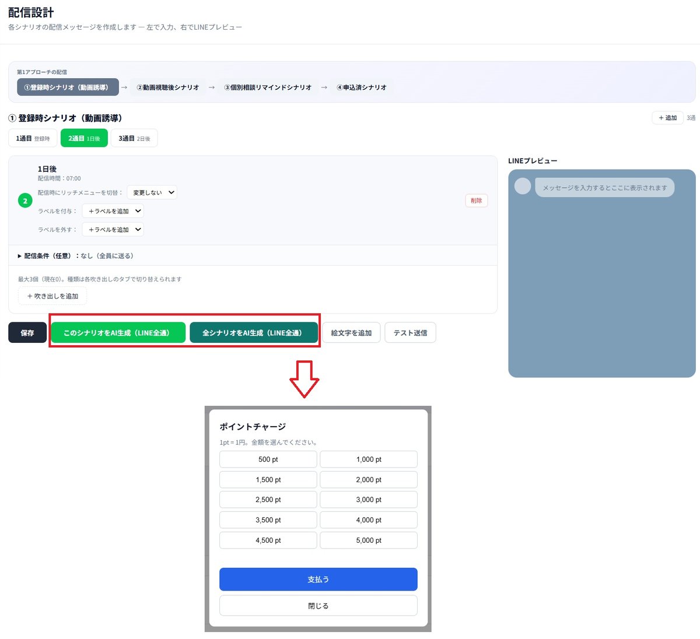Choose the 1,000 pt charge amount
The height and width of the screenshot is (639, 700).
tap(369, 459)
